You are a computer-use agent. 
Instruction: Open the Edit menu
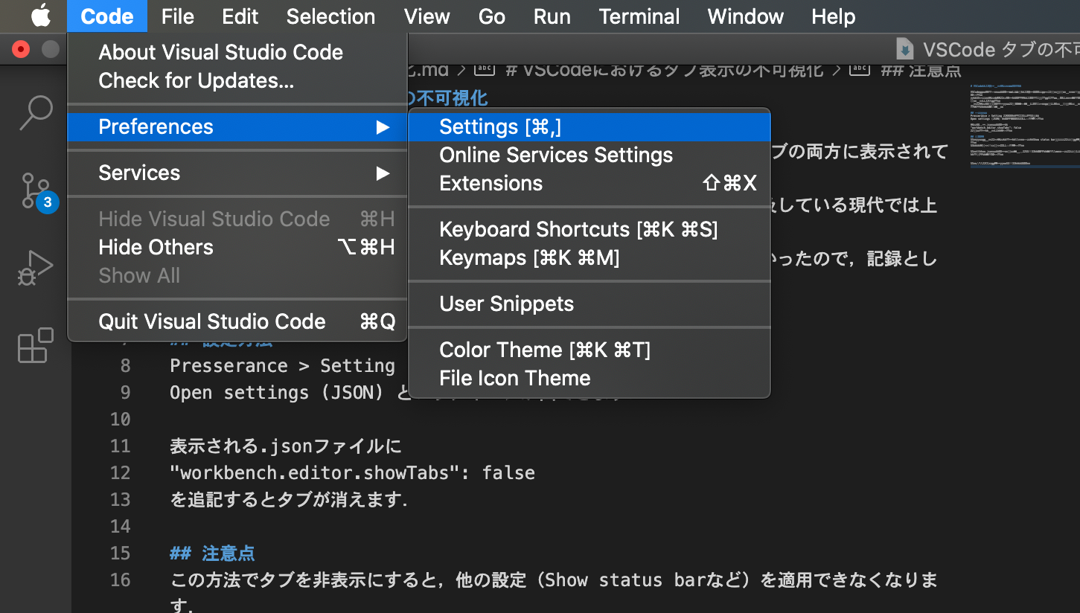click(x=240, y=16)
